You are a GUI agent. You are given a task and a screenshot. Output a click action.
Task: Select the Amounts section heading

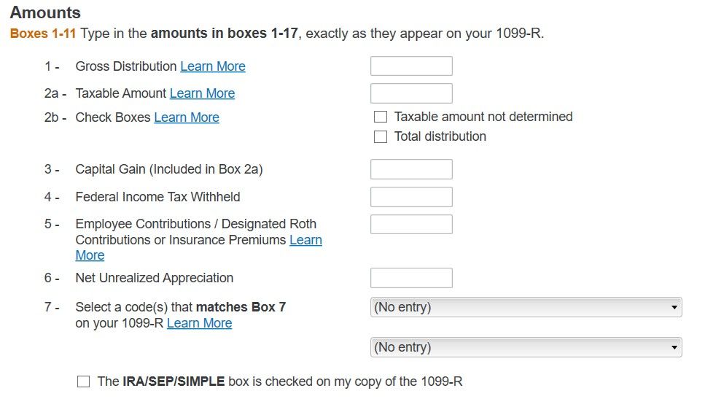(x=45, y=12)
